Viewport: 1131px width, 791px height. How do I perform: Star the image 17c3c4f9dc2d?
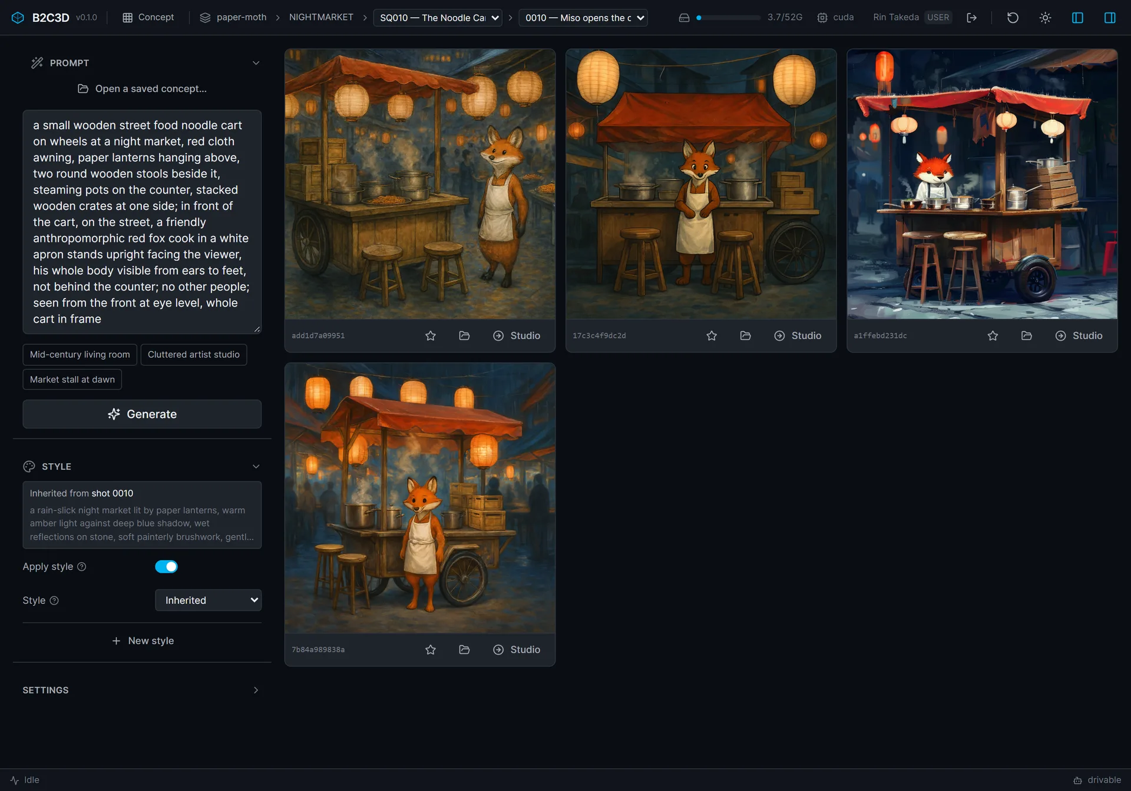click(x=712, y=335)
